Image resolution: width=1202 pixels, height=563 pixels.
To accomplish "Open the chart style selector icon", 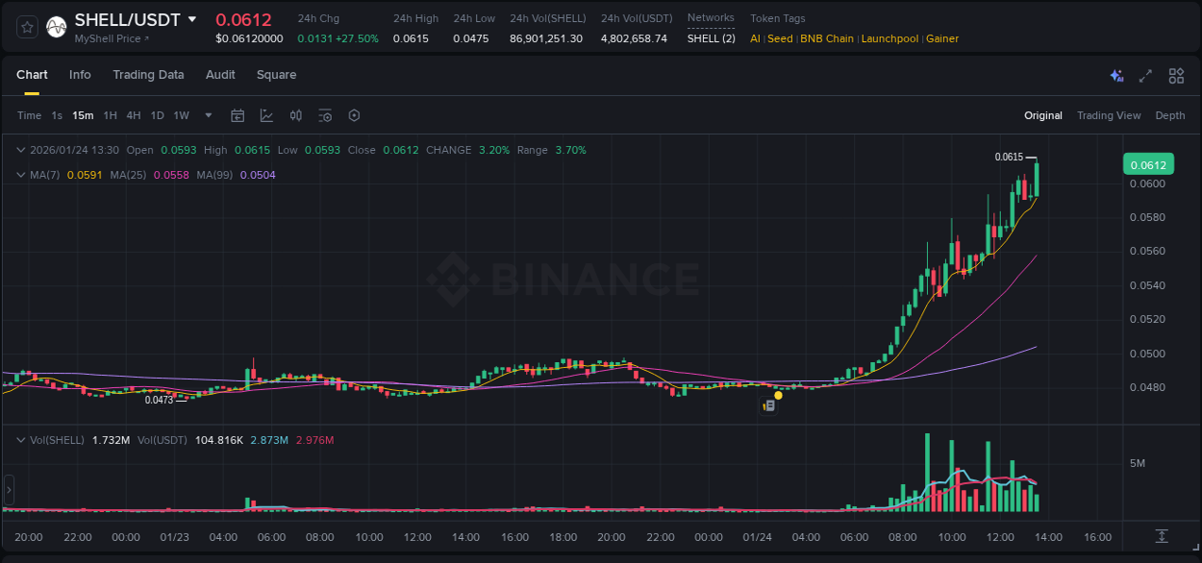I will pyautogui.click(x=264, y=115).
